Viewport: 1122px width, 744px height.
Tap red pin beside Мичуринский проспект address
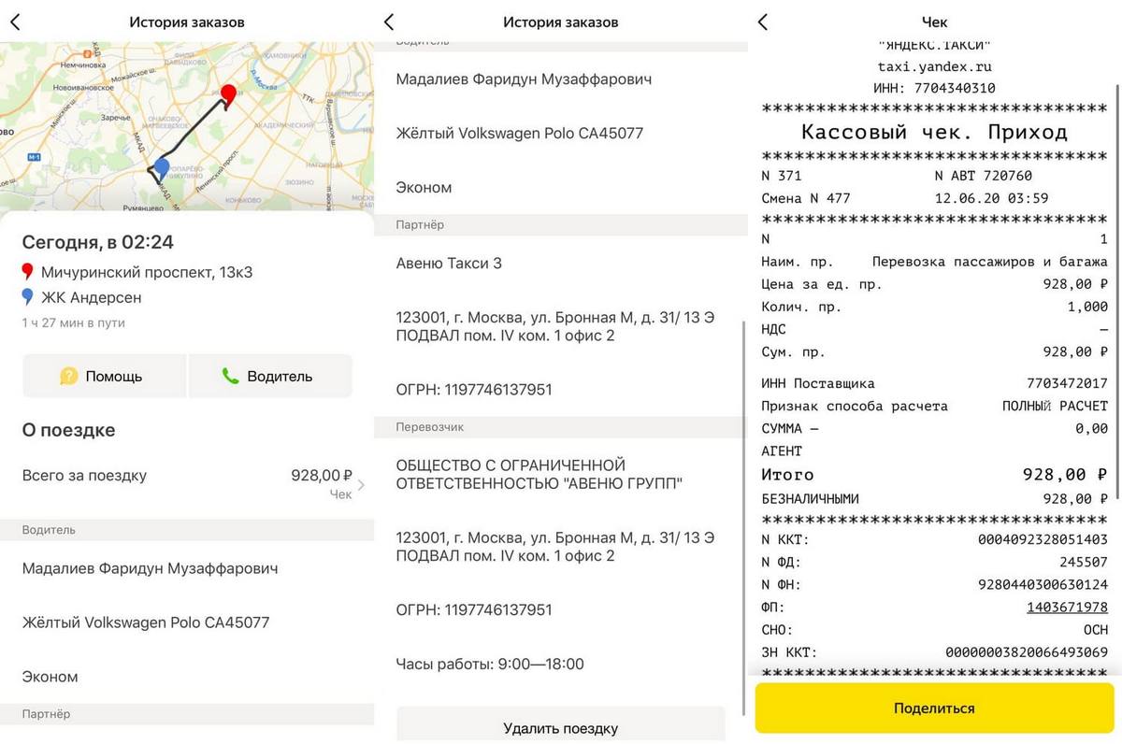(27, 273)
